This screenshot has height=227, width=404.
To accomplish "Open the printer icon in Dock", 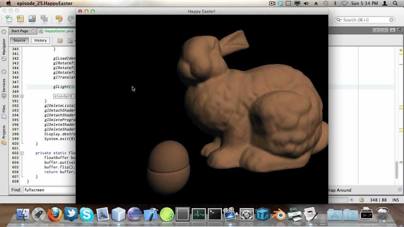I will coord(295,214).
